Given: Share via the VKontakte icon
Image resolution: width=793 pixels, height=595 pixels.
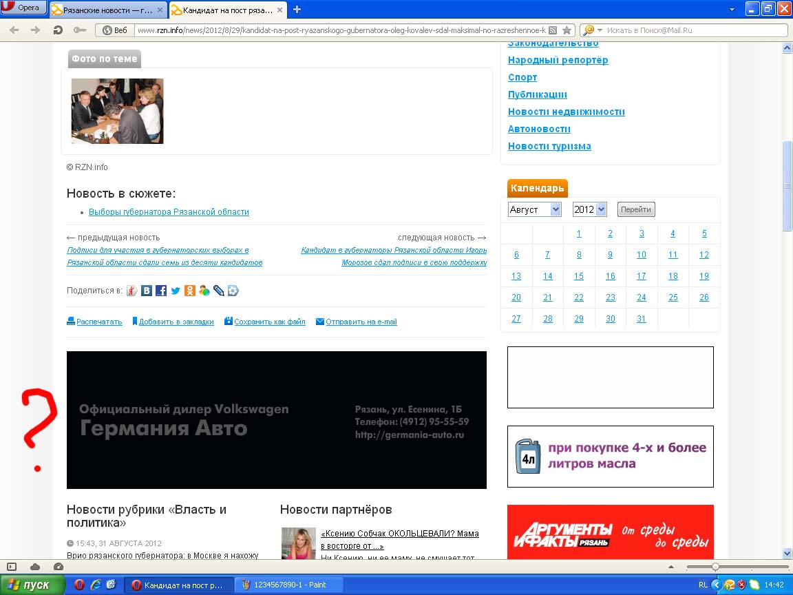Looking at the screenshot, I should pos(147,291).
